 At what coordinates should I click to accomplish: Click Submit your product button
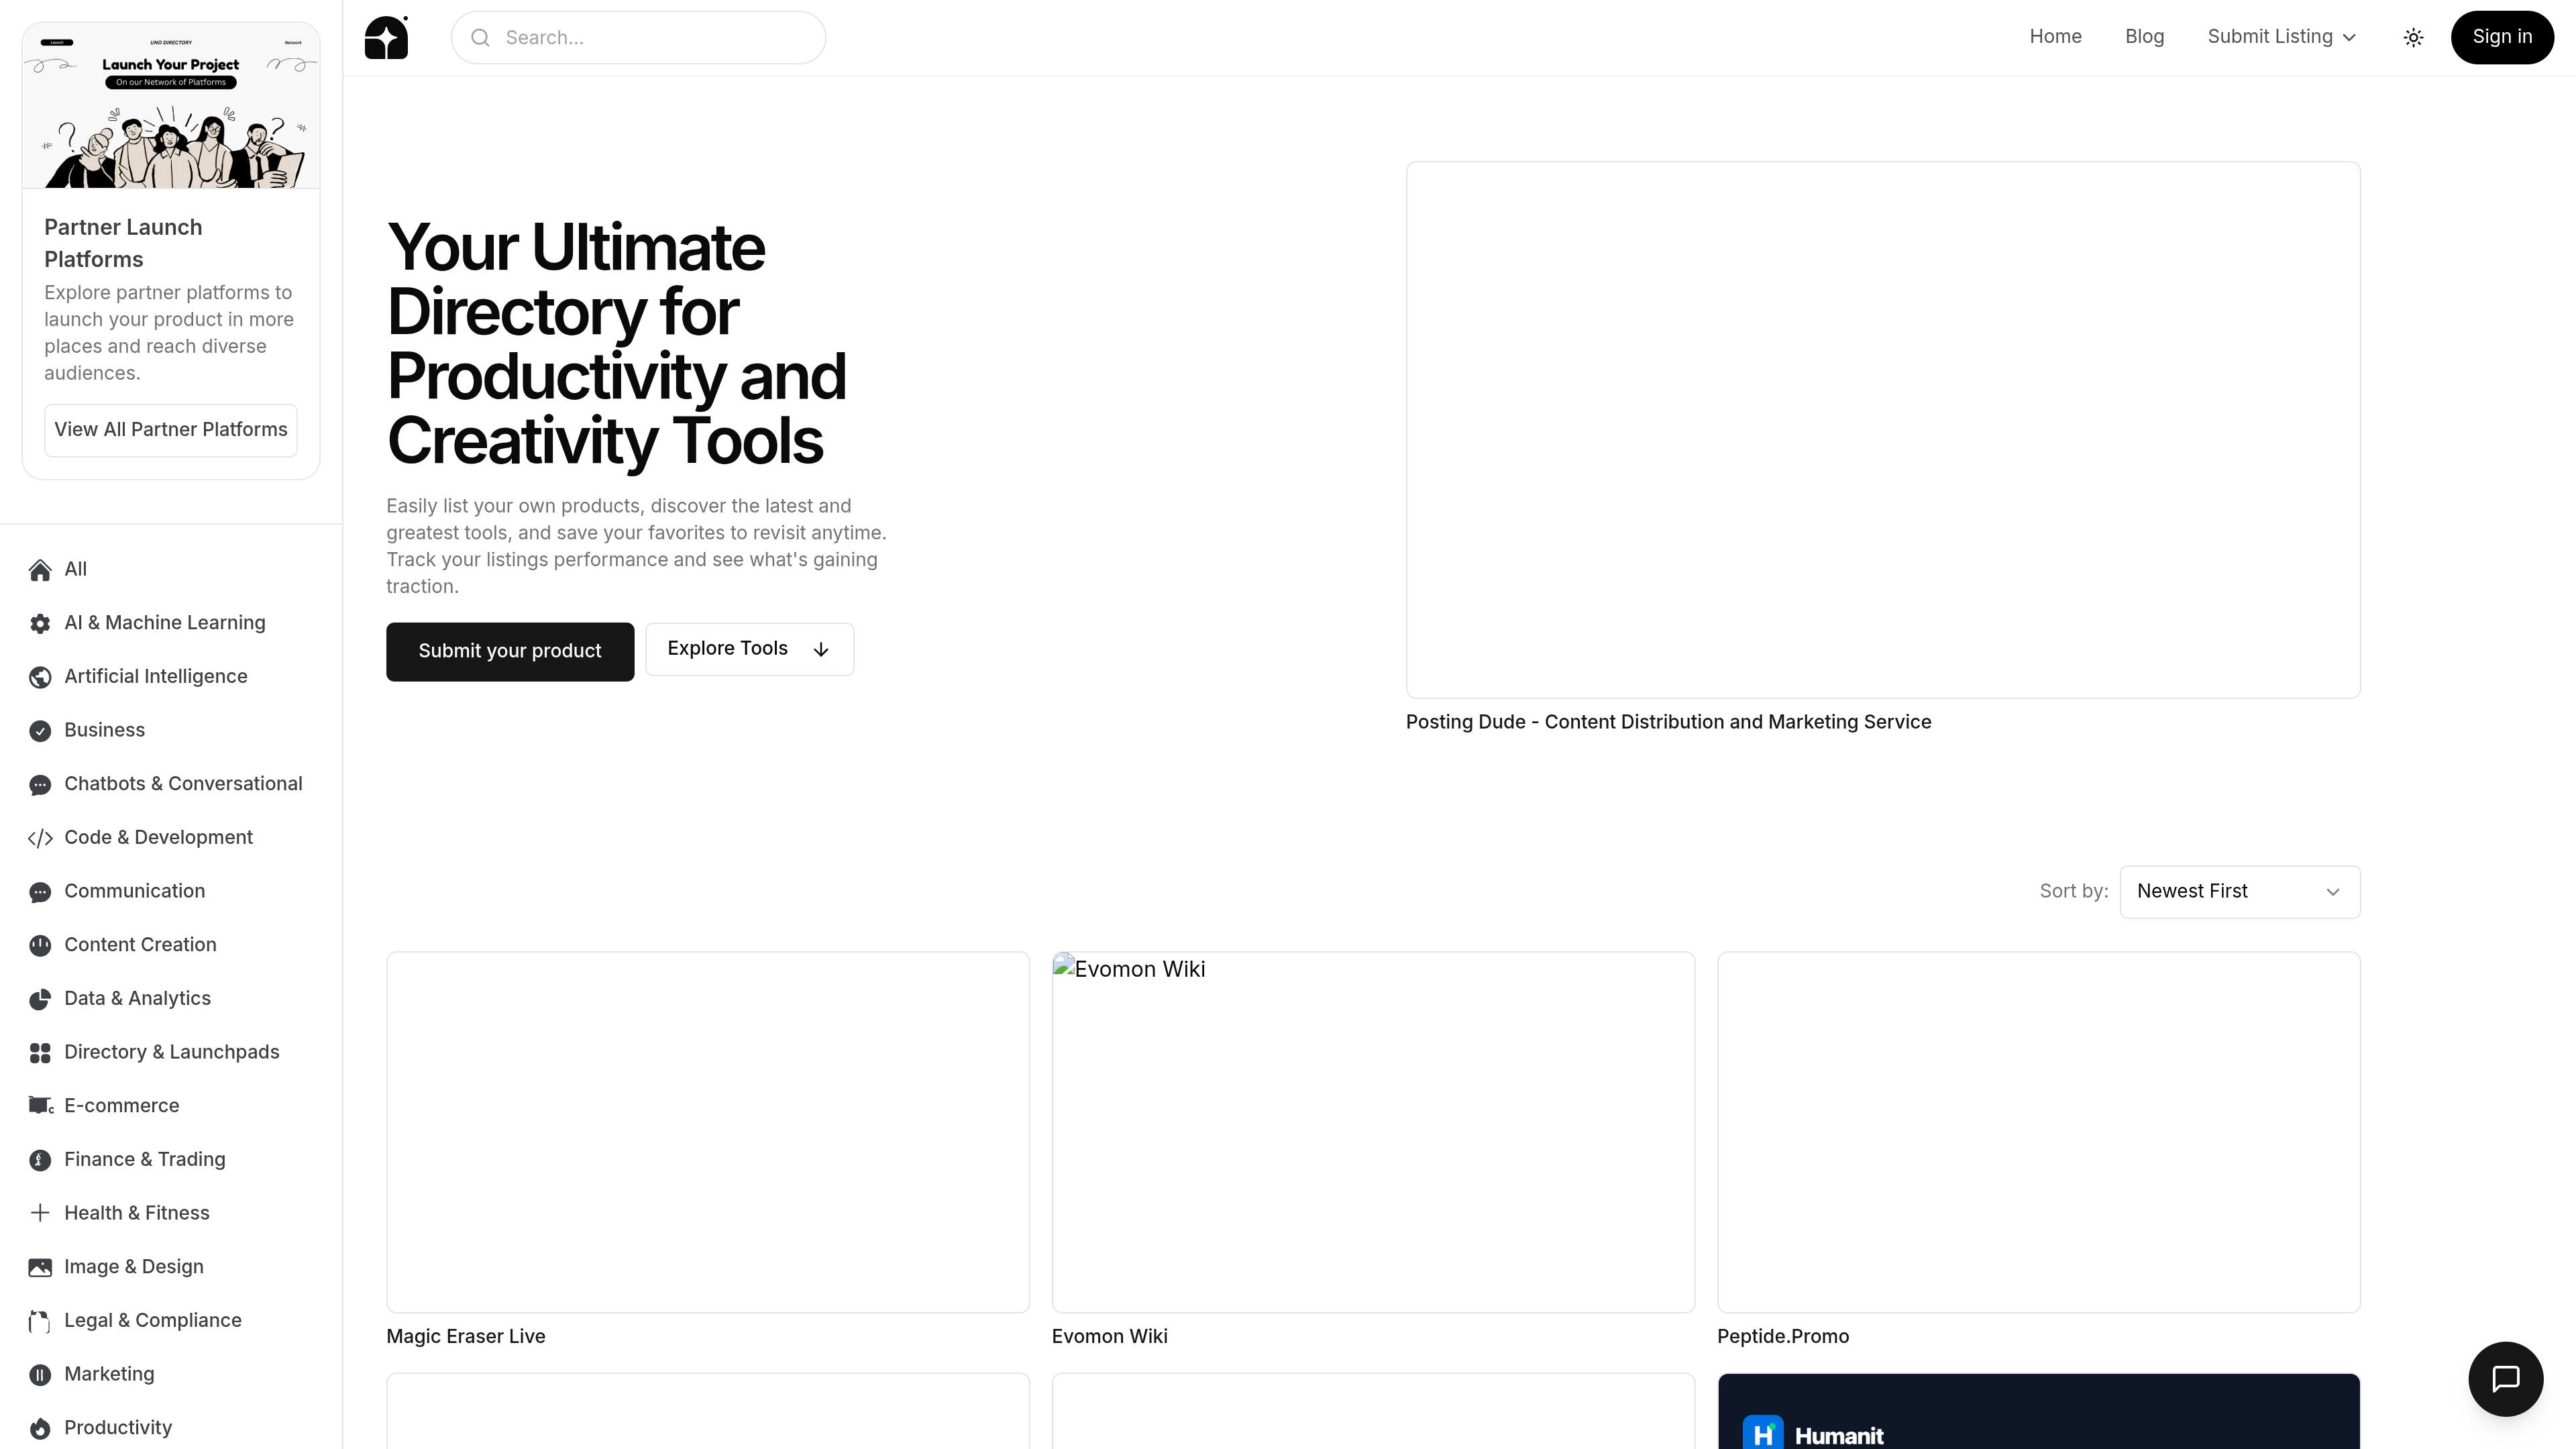(510, 651)
